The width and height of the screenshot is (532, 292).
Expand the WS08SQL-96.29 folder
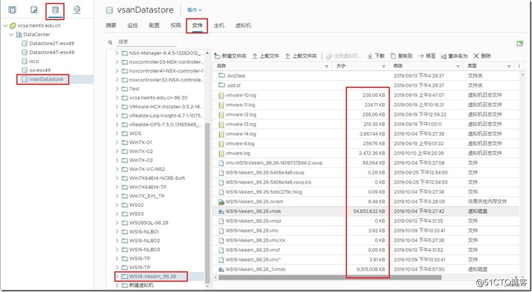tap(117, 223)
